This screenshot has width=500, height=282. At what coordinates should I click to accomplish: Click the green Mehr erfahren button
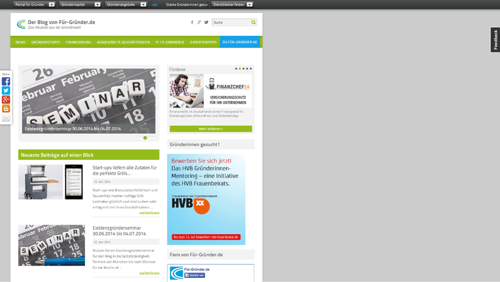tap(211, 129)
